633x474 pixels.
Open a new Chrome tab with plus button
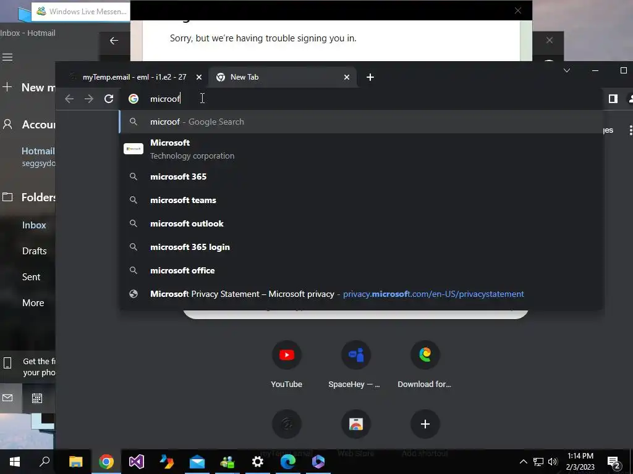tap(370, 77)
